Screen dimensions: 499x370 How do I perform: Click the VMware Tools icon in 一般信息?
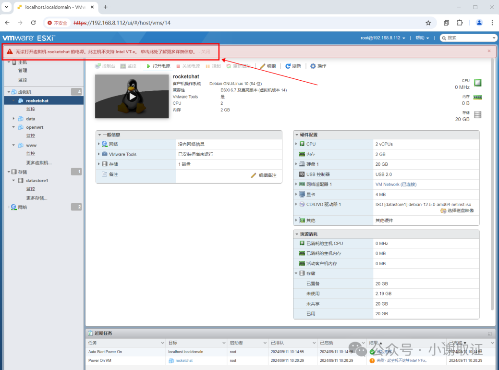coord(104,154)
